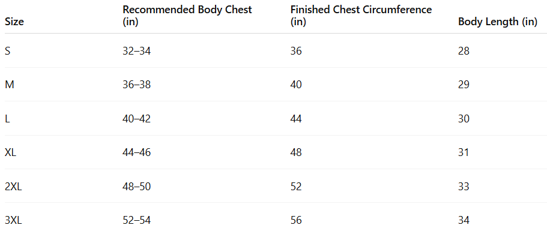Select the M size row label
Screen dimensions: 547x243
[10, 85]
